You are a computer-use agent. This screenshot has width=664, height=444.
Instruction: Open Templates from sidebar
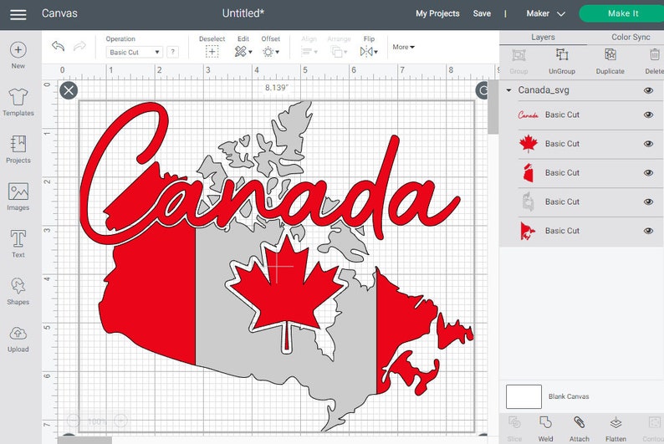coord(18,102)
